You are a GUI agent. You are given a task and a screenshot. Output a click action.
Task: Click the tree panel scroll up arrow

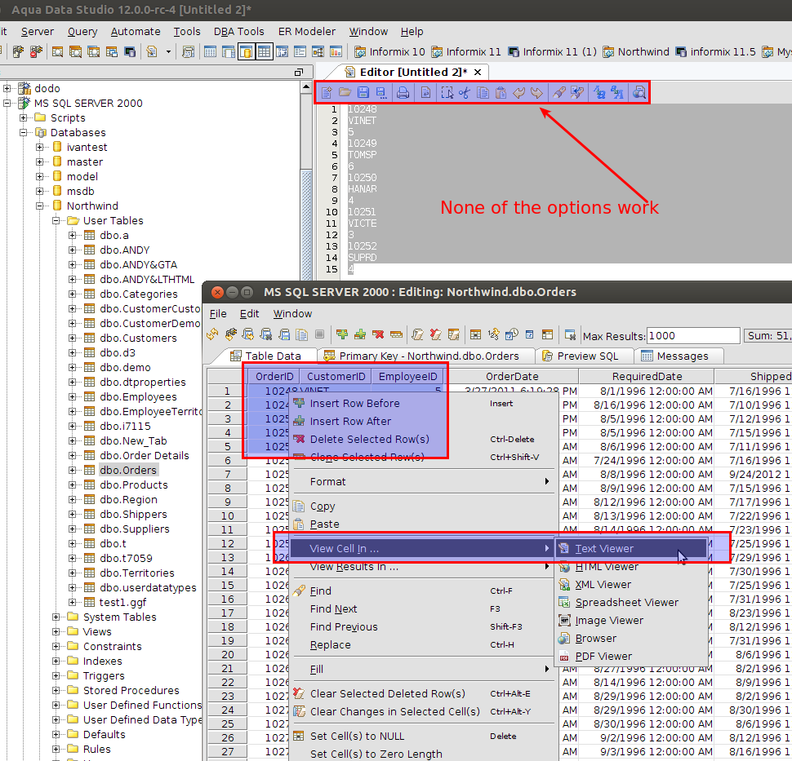(305, 87)
